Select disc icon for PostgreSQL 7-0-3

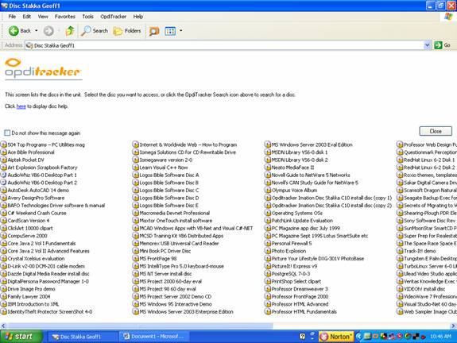(x=268, y=274)
